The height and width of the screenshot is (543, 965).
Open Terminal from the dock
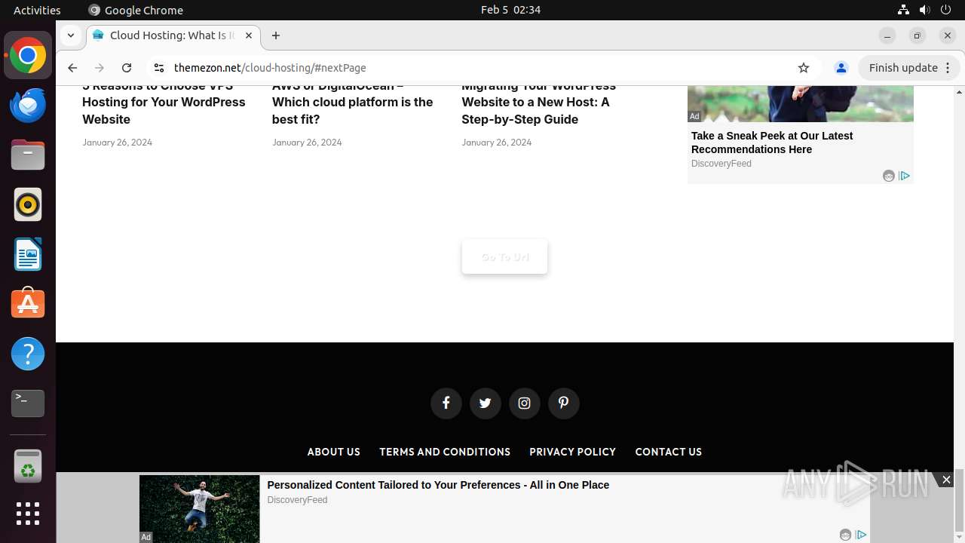point(28,403)
